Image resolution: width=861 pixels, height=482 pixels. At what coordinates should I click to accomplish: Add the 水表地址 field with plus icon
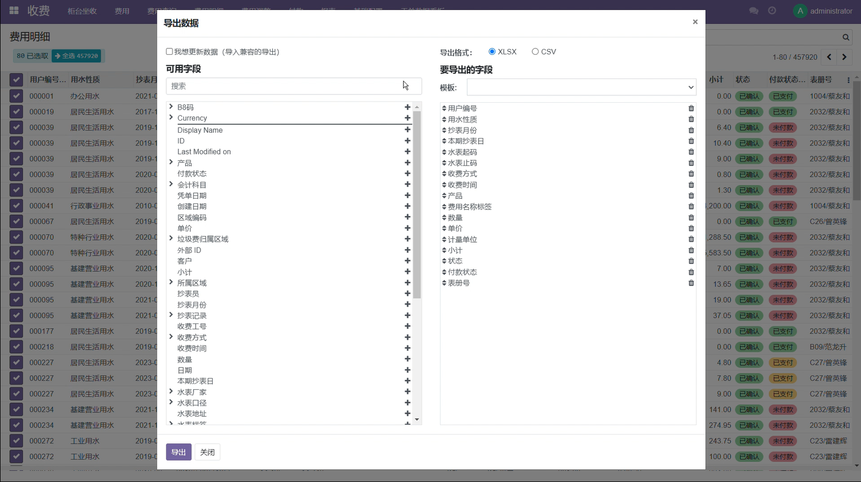pos(407,414)
